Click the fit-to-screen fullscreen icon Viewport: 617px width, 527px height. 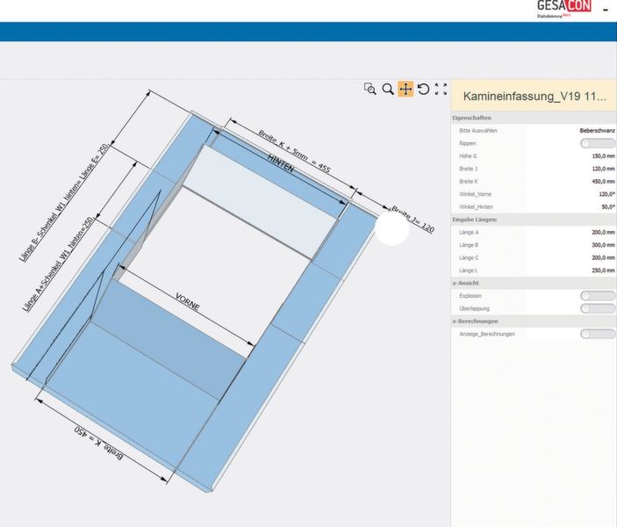tap(441, 89)
